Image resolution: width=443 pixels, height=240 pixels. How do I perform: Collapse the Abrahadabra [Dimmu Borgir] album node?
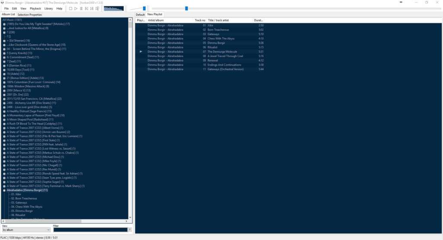click(4, 190)
